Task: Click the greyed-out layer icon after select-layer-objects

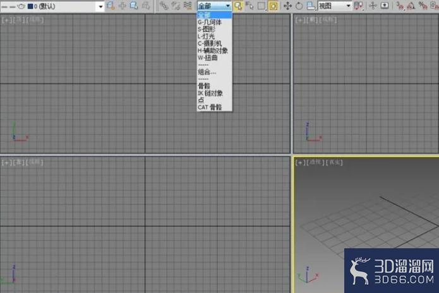Action: click(146, 6)
